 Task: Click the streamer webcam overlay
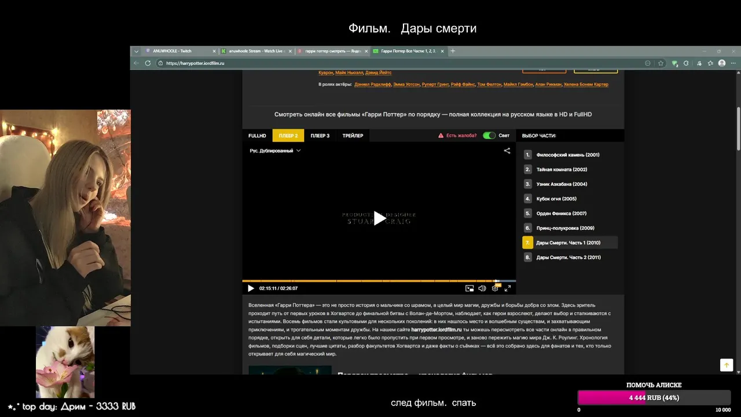coord(65,218)
